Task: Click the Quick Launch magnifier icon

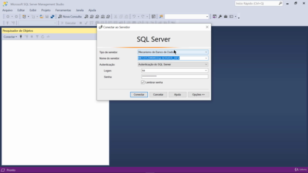Action: pos(280,3)
